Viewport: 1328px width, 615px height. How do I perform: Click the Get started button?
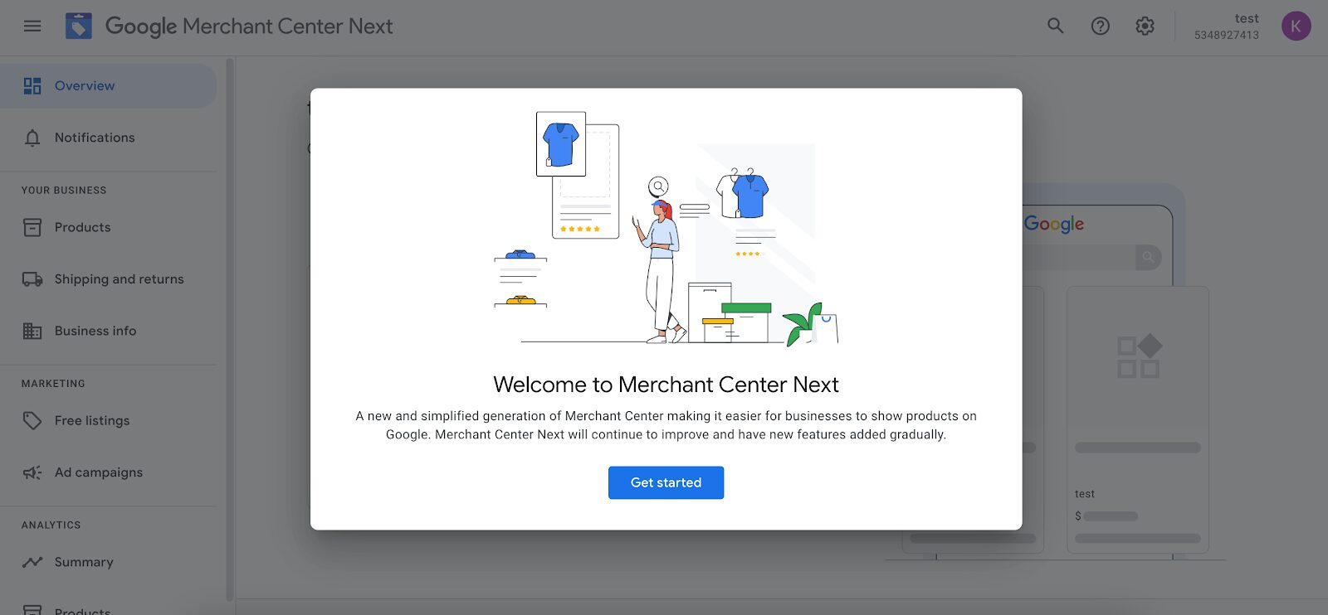click(x=666, y=482)
